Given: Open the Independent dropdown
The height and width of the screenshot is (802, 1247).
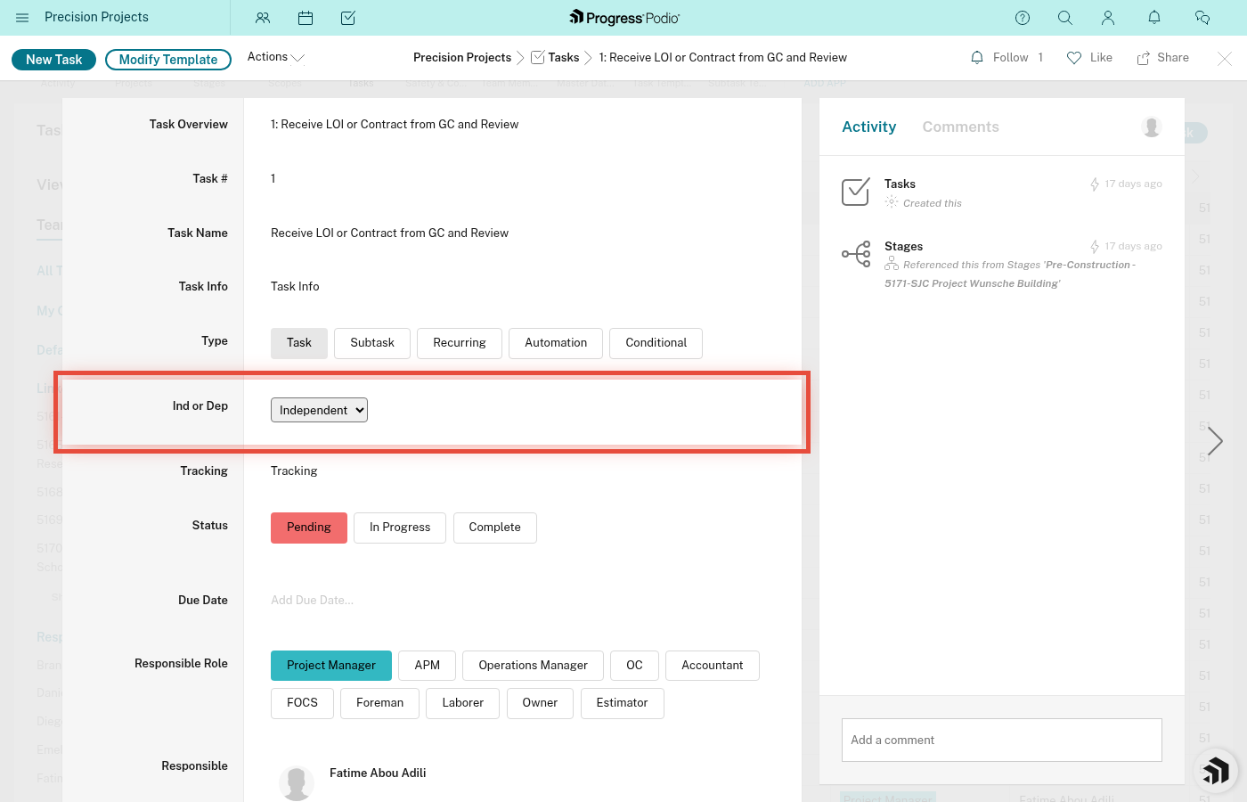Looking at the screenshot, I should coord(319,410).
